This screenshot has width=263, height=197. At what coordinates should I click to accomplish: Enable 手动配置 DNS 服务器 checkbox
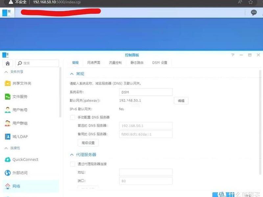click(72, 117)
